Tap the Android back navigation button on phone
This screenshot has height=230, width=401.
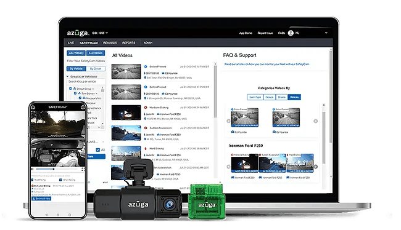pos(46,215)
